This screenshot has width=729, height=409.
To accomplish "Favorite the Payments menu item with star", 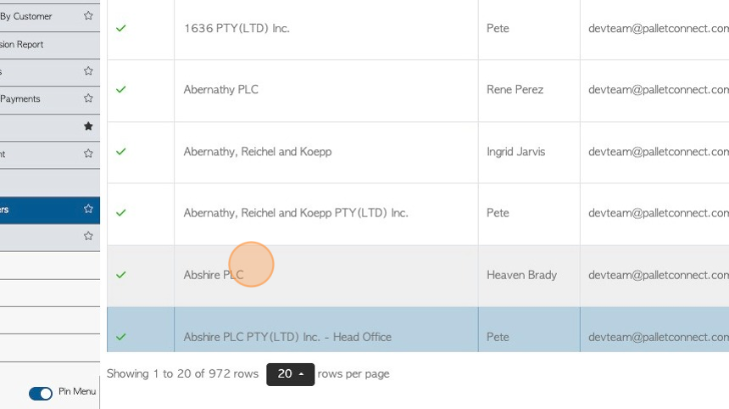I will [x=88, y=98].
